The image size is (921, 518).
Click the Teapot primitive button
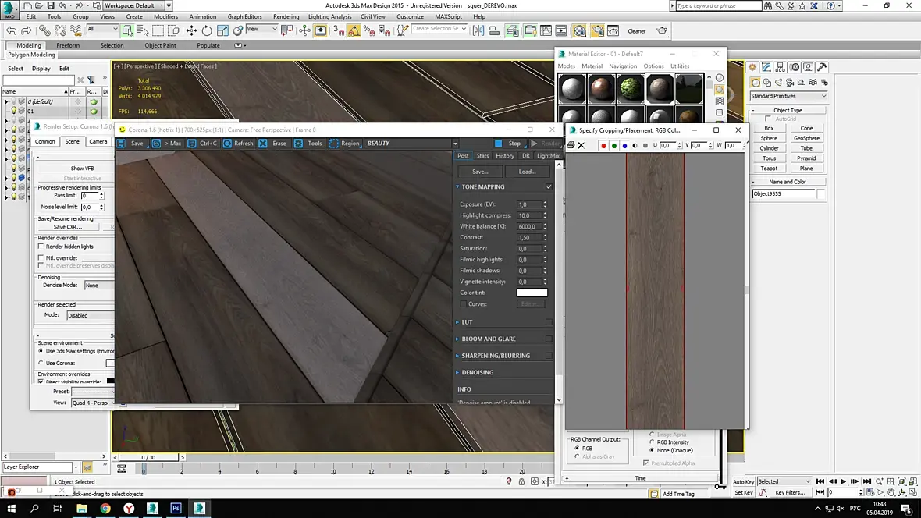point(769,169)
